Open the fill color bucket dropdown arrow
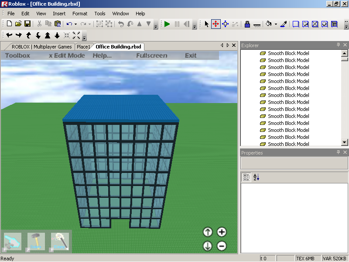This screenshot has height=262, width=349. tap(276, 24)
